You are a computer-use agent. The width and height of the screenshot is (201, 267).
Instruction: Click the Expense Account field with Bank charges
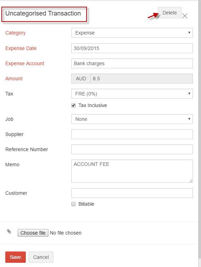[132, 63]
